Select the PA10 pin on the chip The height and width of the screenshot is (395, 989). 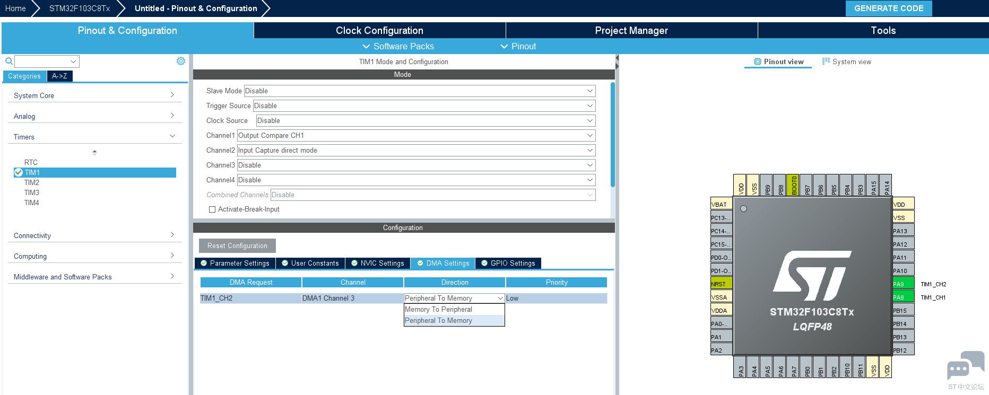[x=903, y=270]
